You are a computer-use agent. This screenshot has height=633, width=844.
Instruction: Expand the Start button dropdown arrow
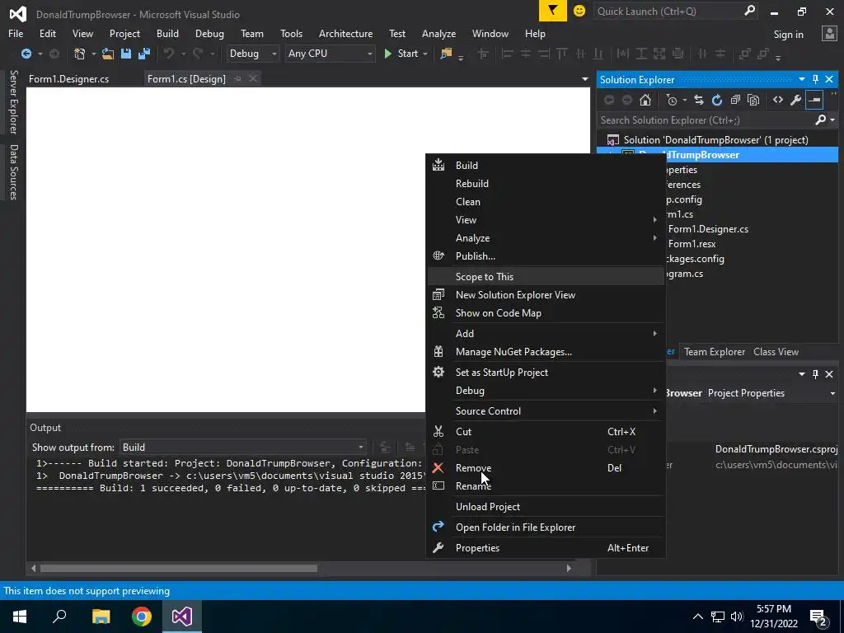[425, 54]
